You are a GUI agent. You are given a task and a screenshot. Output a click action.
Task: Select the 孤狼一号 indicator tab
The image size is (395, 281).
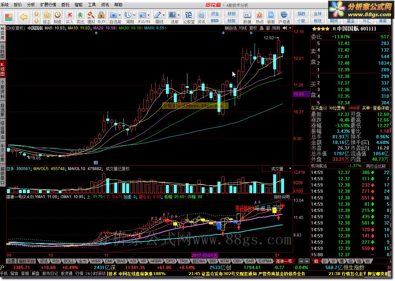coord(284,261)
